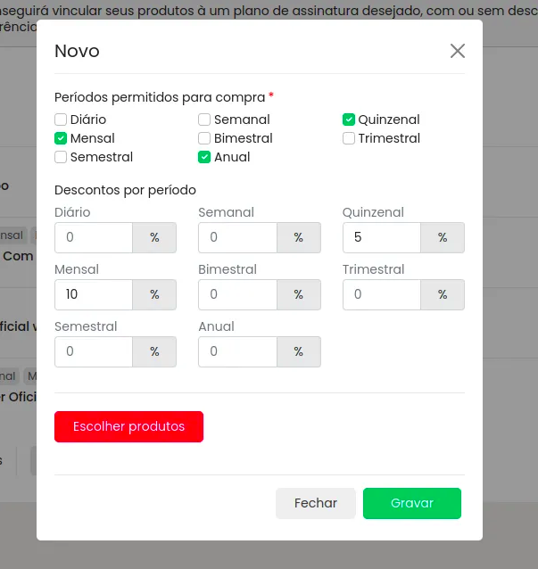
Task: Edit the Mensal discount value of 10
Action: (x=94, y=294)
